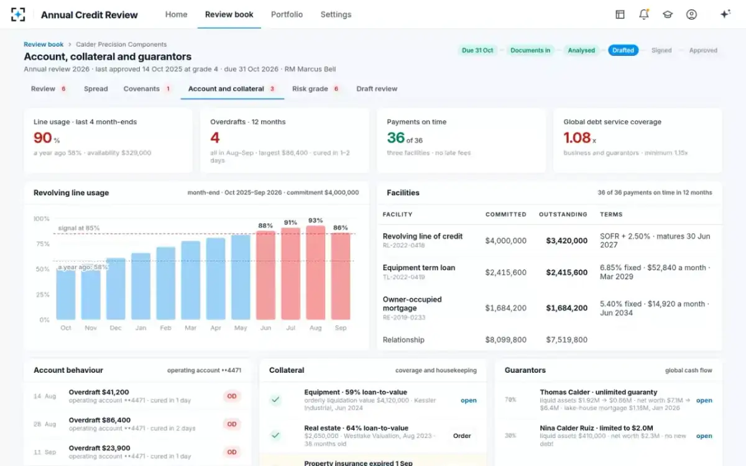Select the Aug bar in the usage chart
This screenshot has height=466, width=746.
click(x=315, y=272)
